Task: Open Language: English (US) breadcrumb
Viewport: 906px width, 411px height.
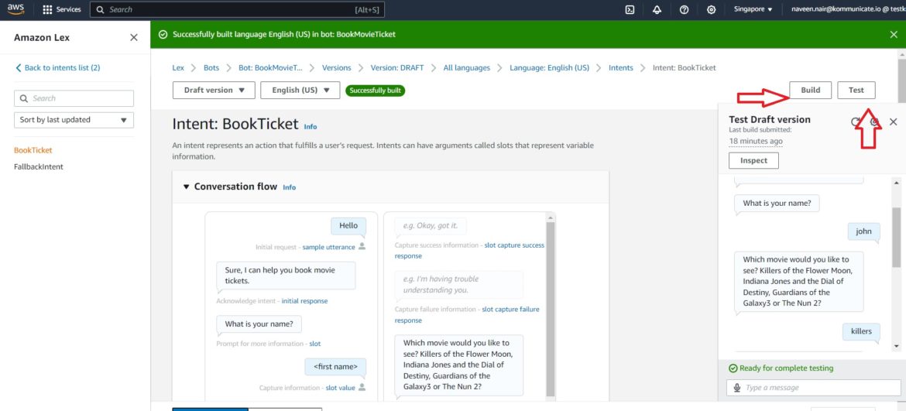Action: [550, 67]
